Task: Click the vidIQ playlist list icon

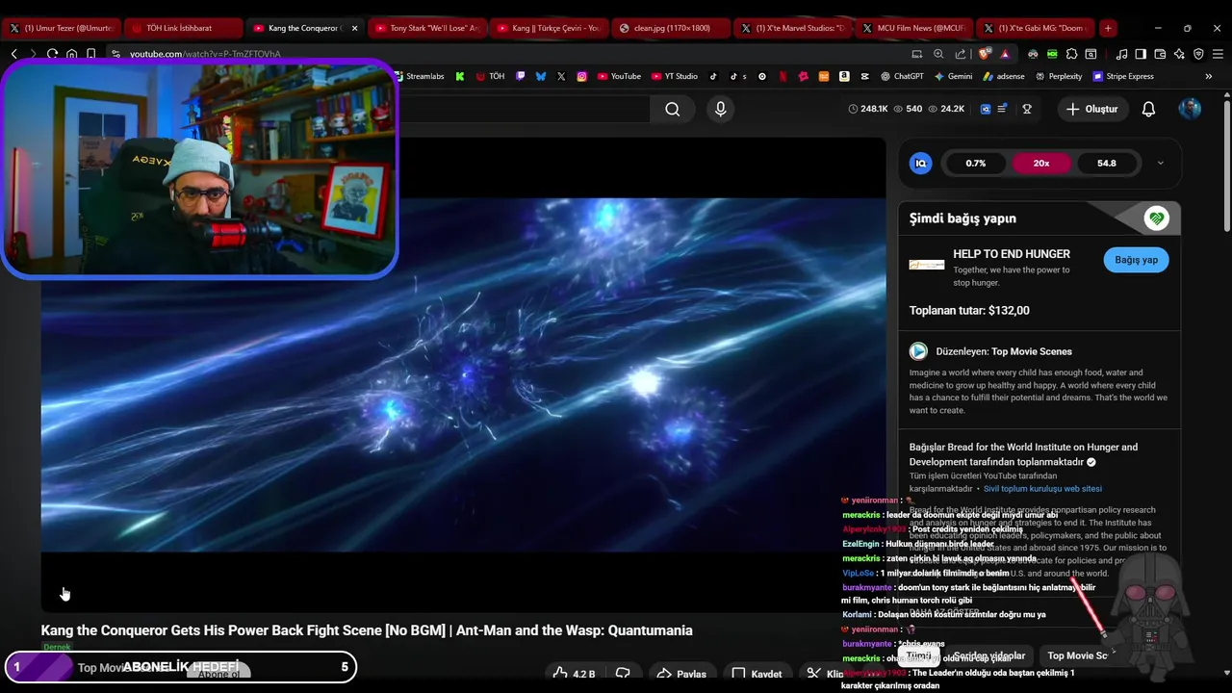Action: point(1002,109)
